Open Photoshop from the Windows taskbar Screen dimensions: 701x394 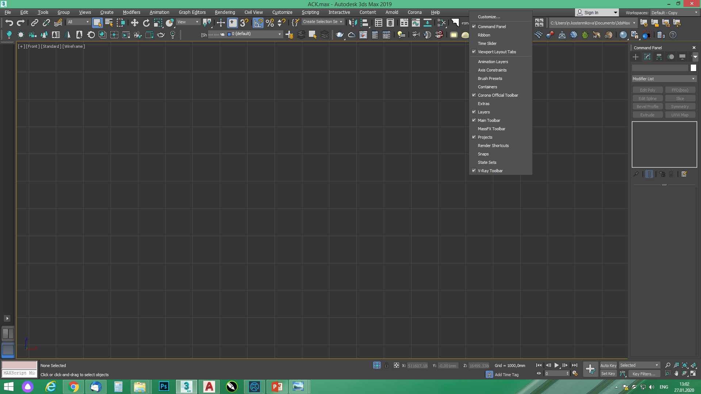[164, 386]
